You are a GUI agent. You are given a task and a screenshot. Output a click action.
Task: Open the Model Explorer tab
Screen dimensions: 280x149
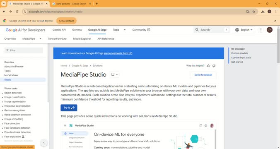click(82, 39)
